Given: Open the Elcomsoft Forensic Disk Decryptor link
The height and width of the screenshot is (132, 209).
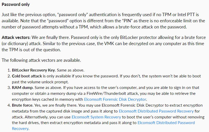Looking at the screenshot, I should point(115,99).
